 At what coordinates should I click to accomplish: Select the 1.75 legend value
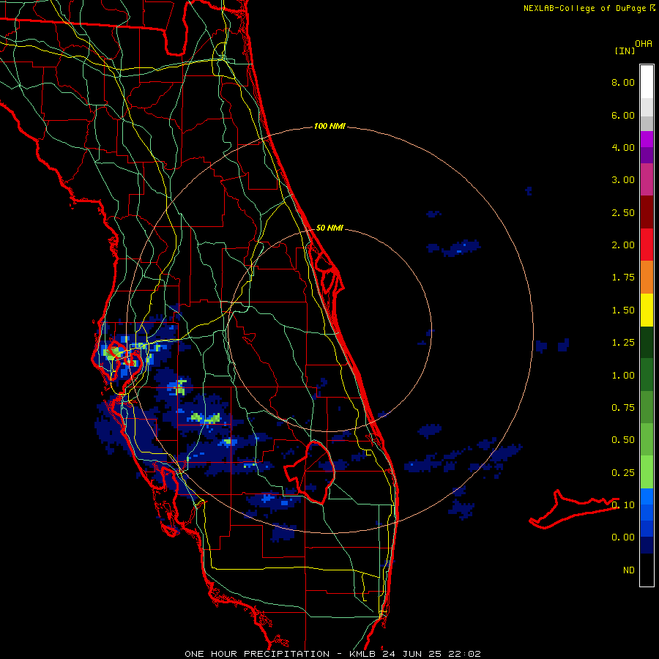pyautogui.click(x=623, y=278)
